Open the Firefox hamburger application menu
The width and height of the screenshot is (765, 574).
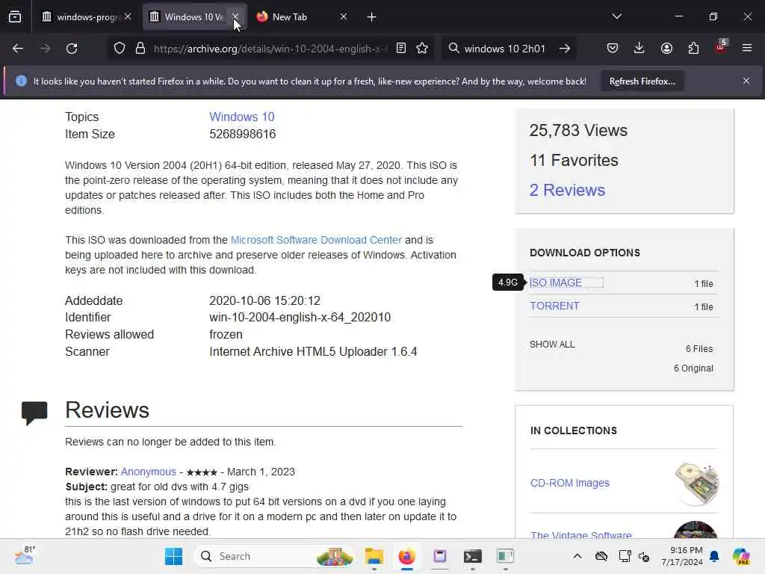(x=747, y=48)
